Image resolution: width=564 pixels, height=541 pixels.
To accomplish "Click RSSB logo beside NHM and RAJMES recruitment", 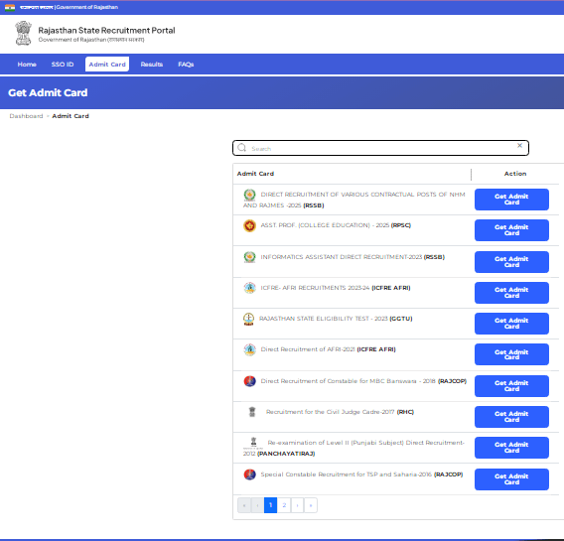I will click(249, 195).
